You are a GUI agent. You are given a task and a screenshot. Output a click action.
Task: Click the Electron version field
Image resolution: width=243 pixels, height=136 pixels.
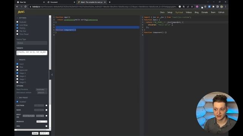pos(39,105)
